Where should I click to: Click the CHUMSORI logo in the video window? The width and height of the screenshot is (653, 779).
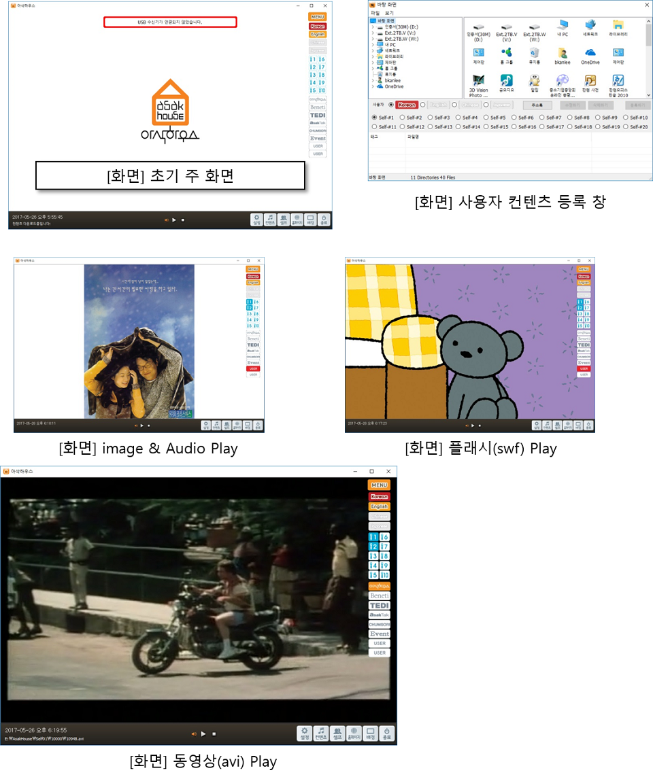(379, 624)
